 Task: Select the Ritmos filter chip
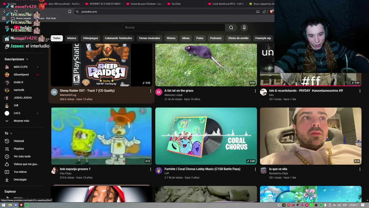(x=171, y=38)
